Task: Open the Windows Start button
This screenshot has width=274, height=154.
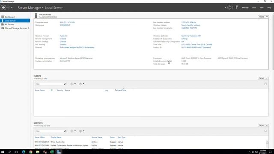Action: coord(3,152)
